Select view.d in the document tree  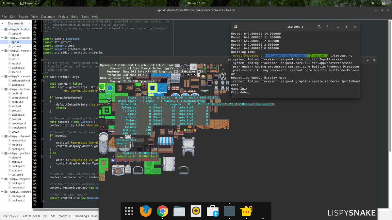click(x=16, y=132)
